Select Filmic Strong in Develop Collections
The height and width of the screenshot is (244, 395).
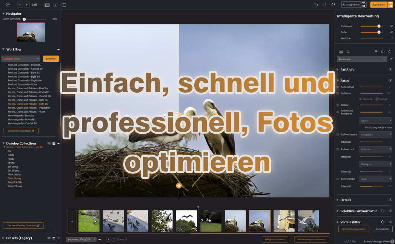[14, 178]
